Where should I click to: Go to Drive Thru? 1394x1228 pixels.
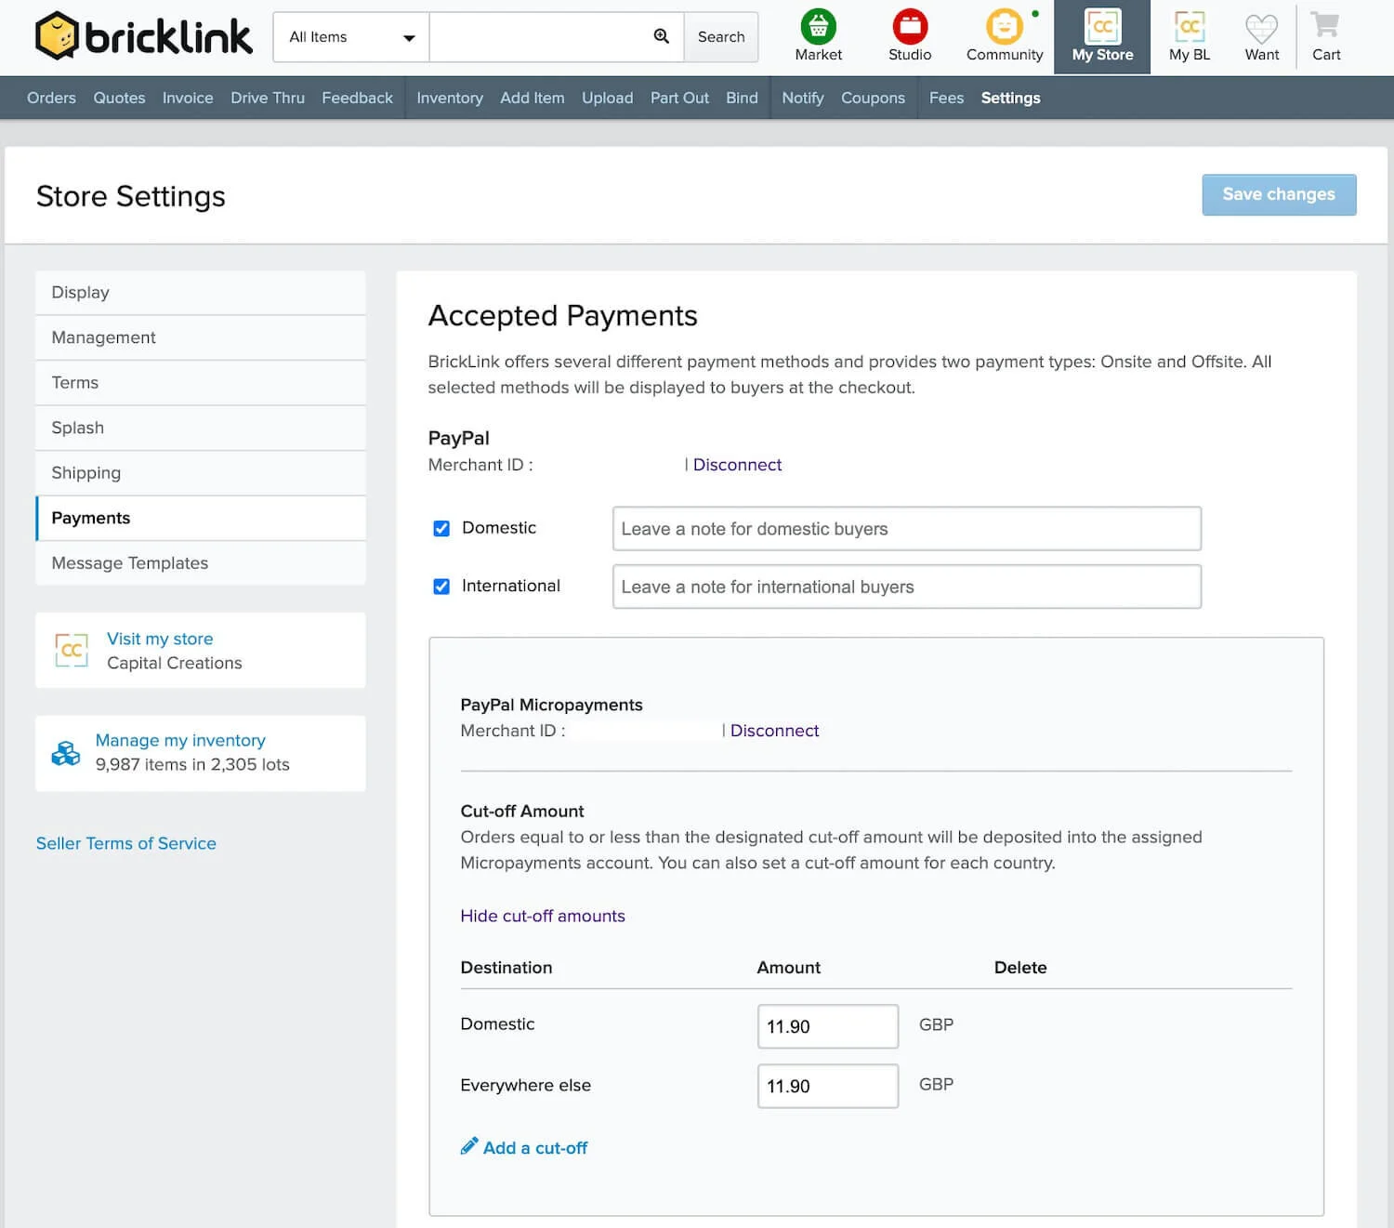[268, 98]
